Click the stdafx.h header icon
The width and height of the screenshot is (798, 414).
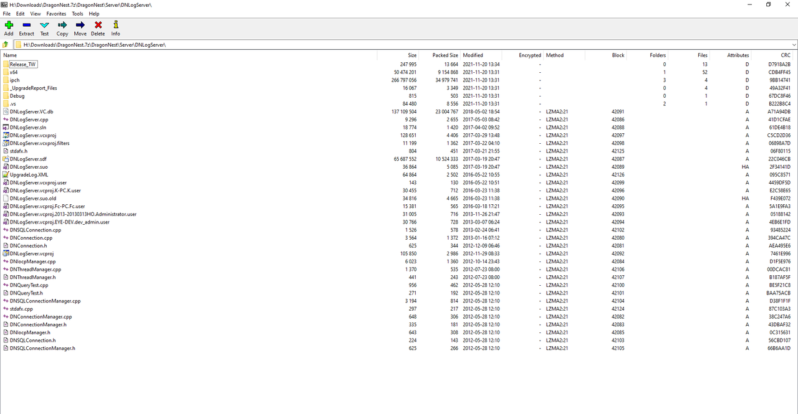click(6, 151)
